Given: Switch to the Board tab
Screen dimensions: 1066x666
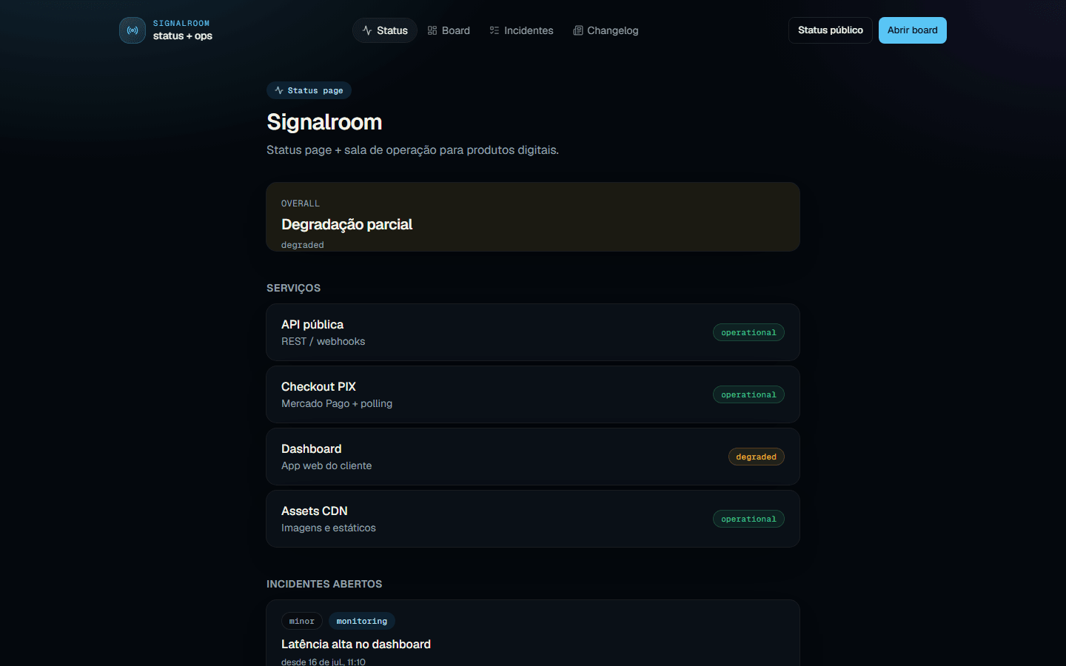Looking at the screenshot, I should coord(449,30).
